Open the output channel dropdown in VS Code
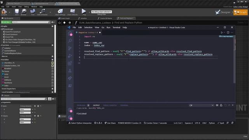249x140 pixels. (202, 105)
